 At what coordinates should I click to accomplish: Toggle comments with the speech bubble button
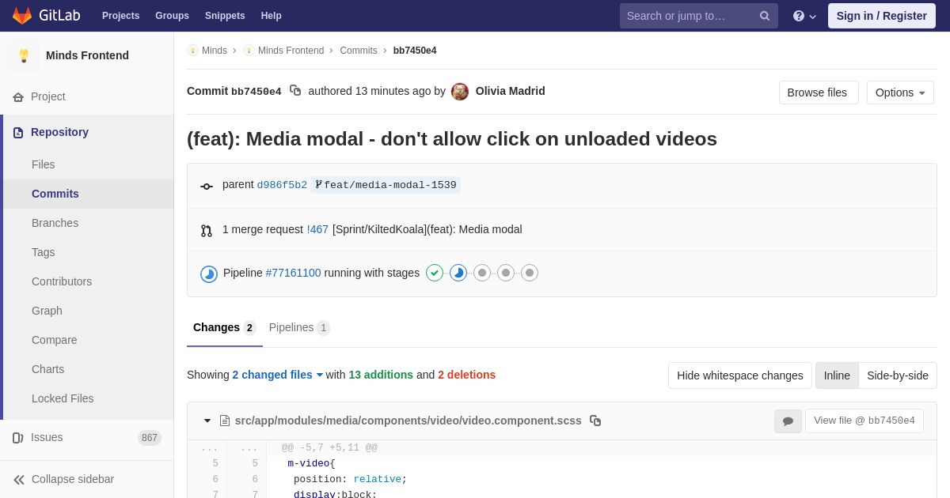(x=788, y=421)
